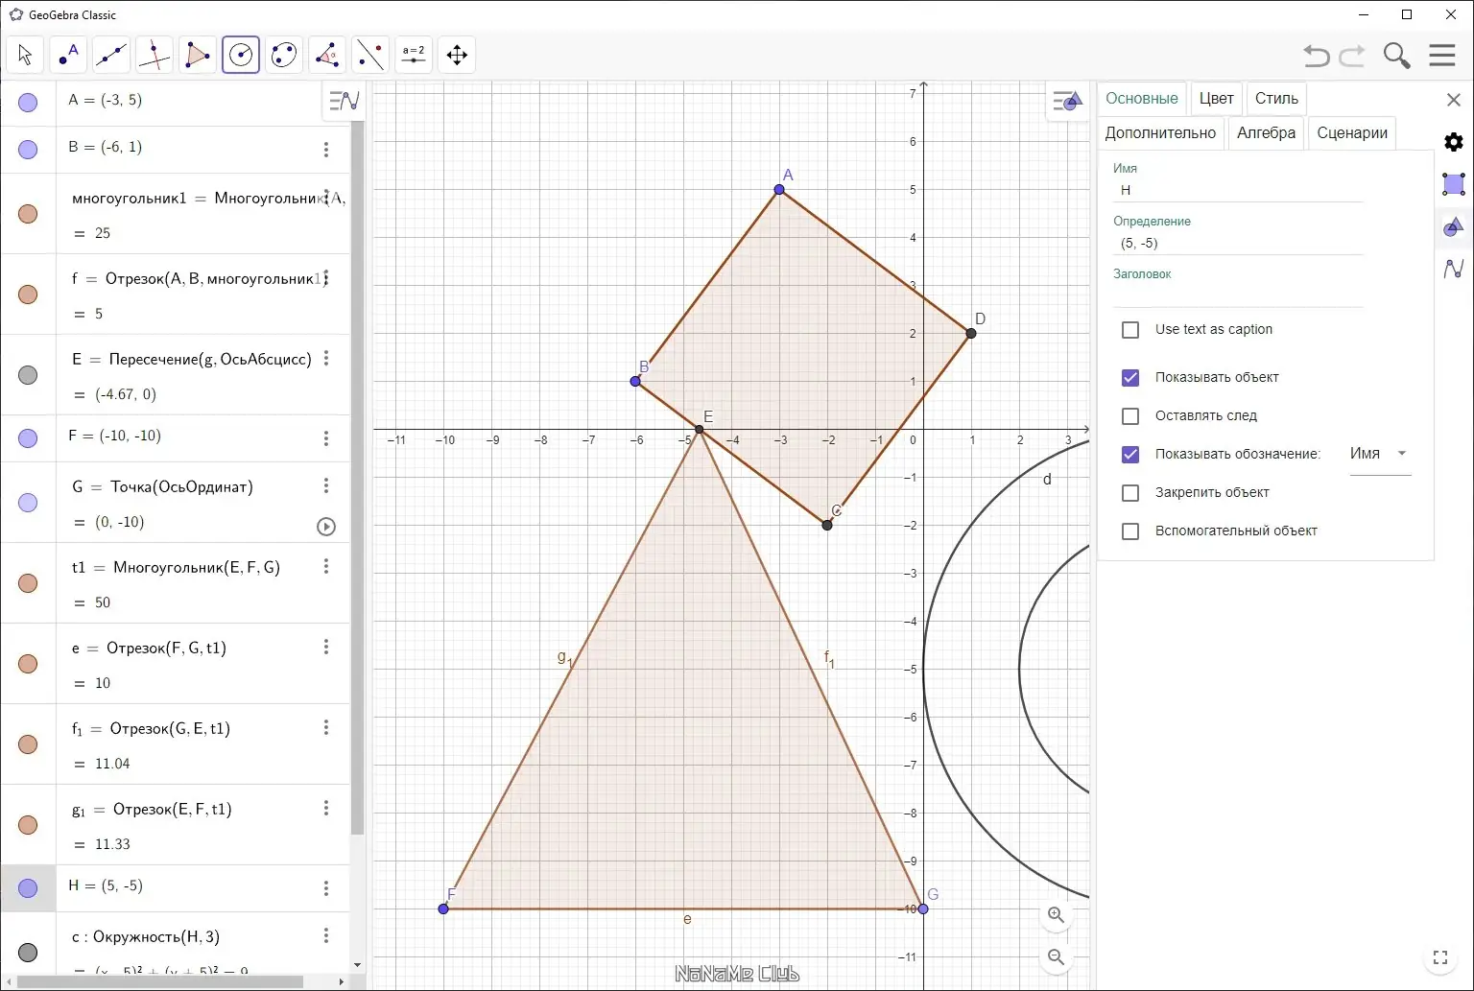The width and height of the screenshot is (1474, 991).
Task: Click the Определение definition field
Action: click(x=1238, y=244)
